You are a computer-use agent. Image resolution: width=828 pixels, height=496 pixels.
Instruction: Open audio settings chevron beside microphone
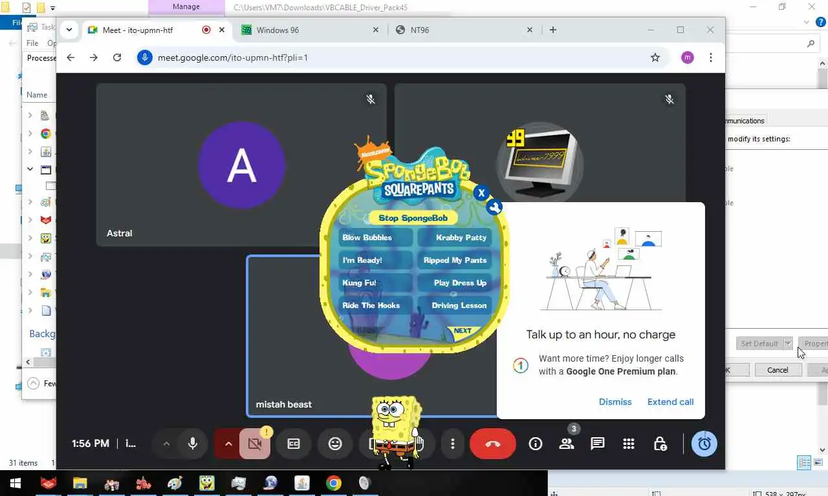[x=166, y=444]
